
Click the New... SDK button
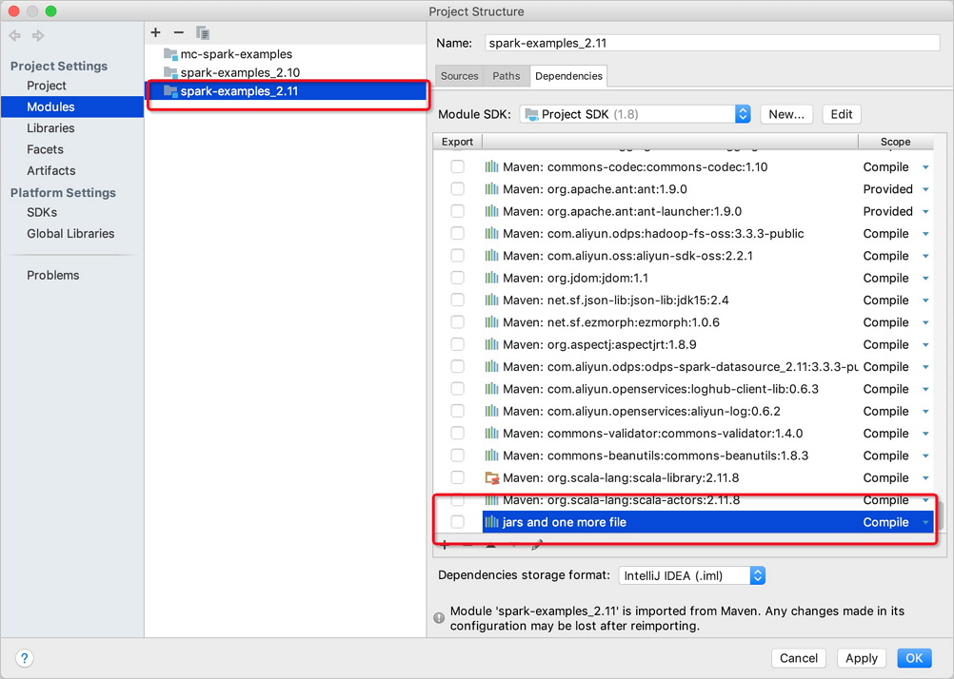pyautogui.click(x=786, y=114)
